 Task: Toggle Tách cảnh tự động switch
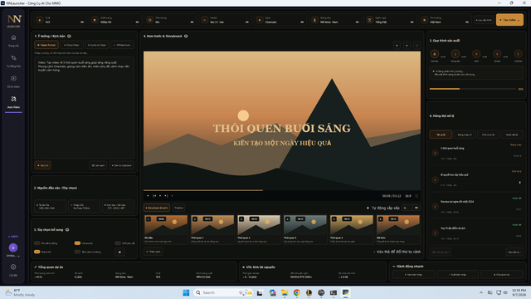click(77, 252)
